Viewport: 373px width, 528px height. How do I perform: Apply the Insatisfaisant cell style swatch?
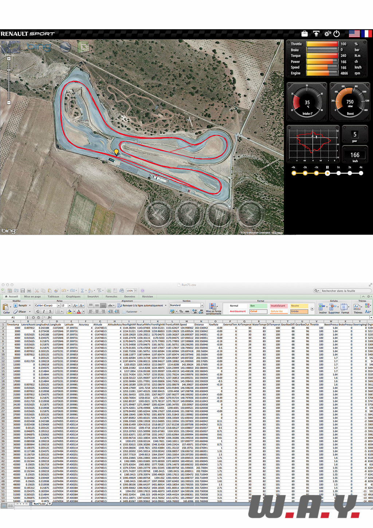tap(278, 306)
